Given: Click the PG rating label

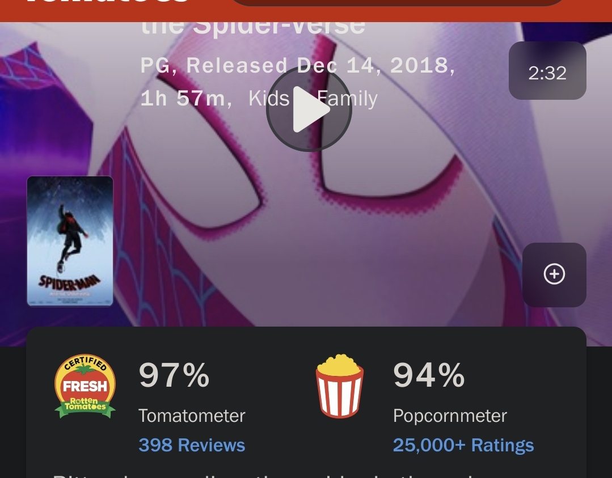Looking at the screenshot, I should coord(155,65).
